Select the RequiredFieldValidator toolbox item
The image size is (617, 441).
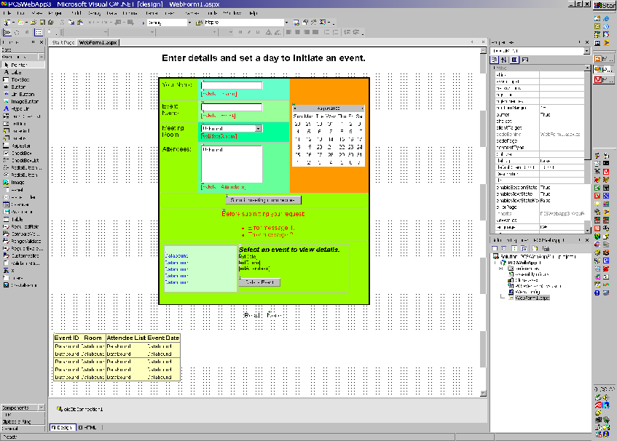point(23,227)
